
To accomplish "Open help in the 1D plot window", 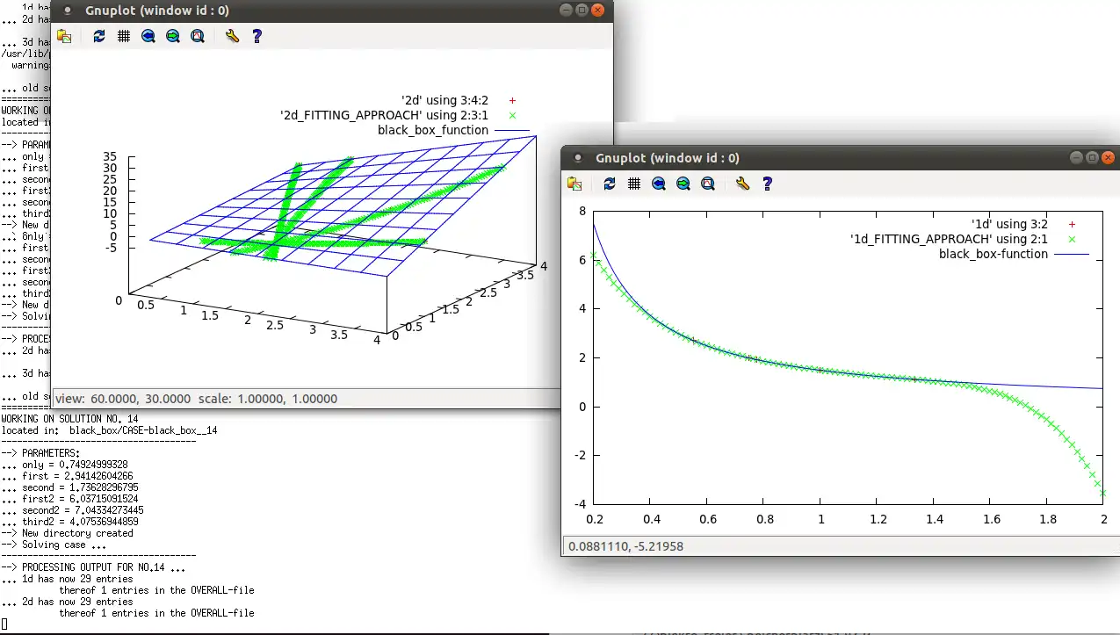I will coord(767,184).
